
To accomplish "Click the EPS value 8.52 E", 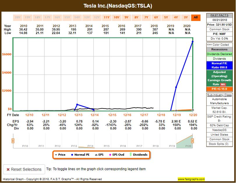I will (x=192, y=121).
